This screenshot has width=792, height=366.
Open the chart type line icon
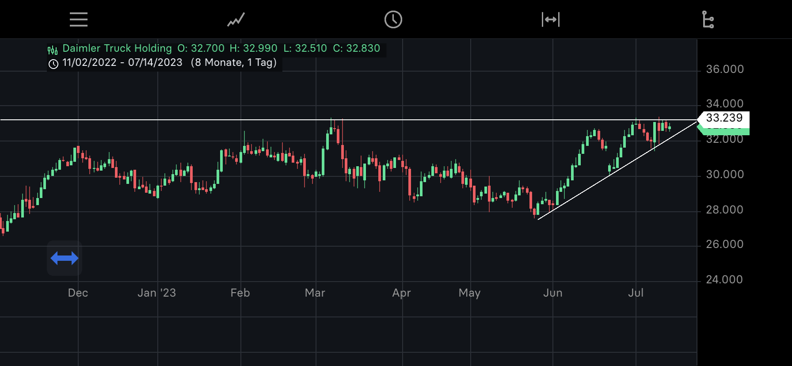(x=236, y=20)
